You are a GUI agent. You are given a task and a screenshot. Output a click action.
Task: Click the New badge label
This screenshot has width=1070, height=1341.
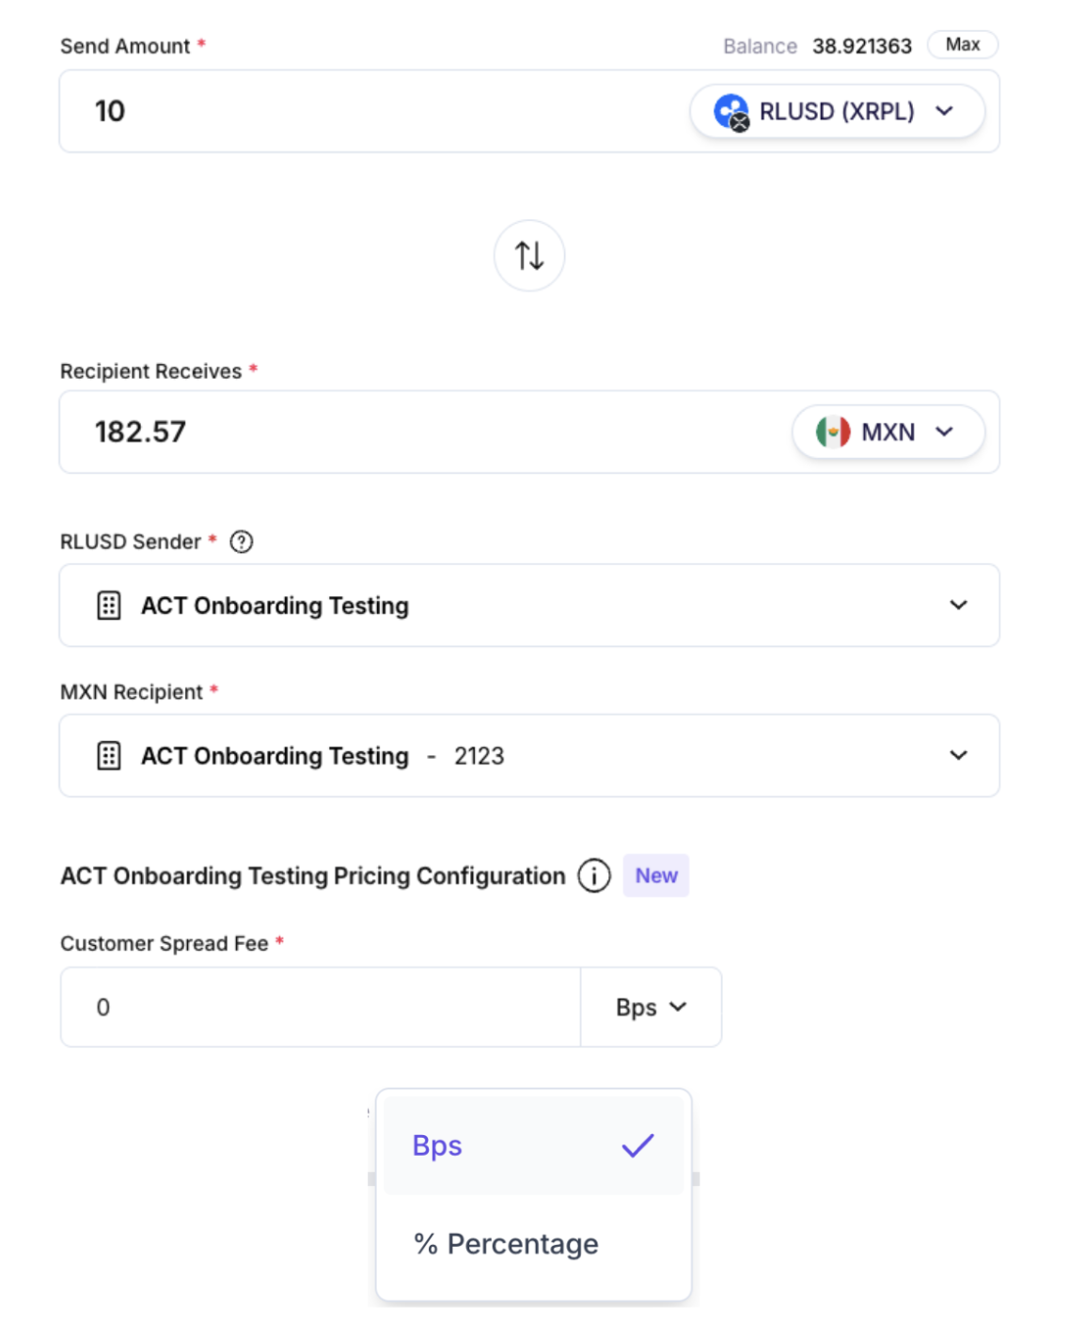coord(656,876)
